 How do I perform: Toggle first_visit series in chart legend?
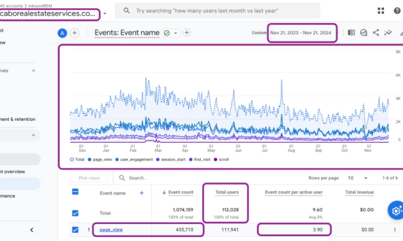coord(199,160)
